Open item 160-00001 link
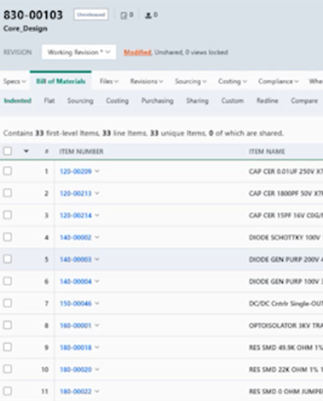 click(76, 325)
